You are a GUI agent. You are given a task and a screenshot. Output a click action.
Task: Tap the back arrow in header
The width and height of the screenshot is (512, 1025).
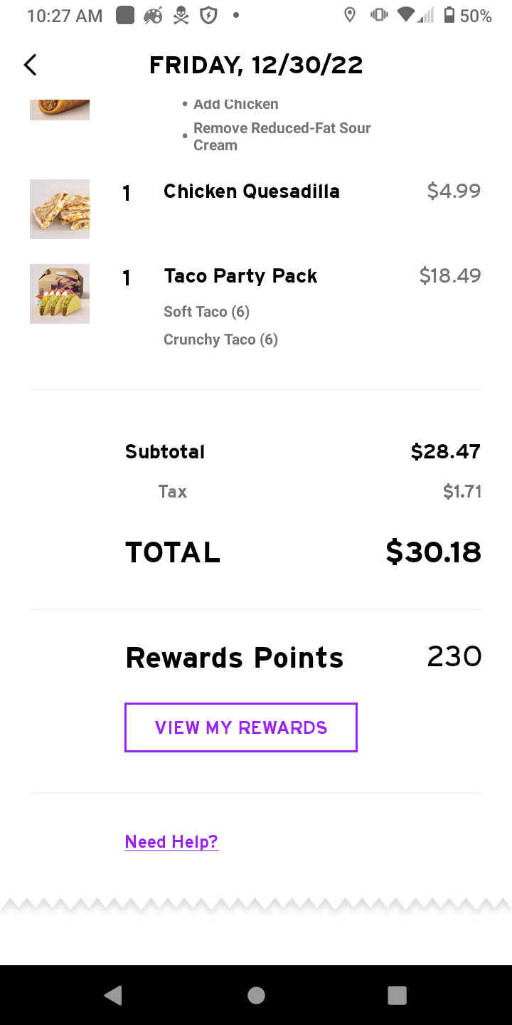click(30, 65)
